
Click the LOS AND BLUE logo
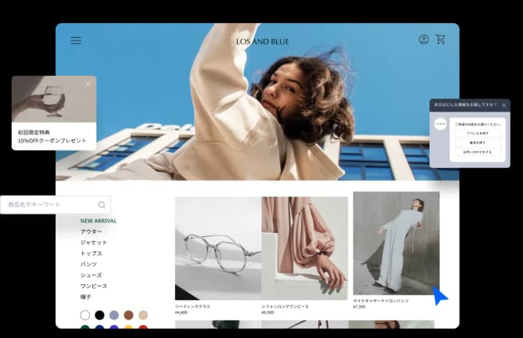[x=262, y=42]
